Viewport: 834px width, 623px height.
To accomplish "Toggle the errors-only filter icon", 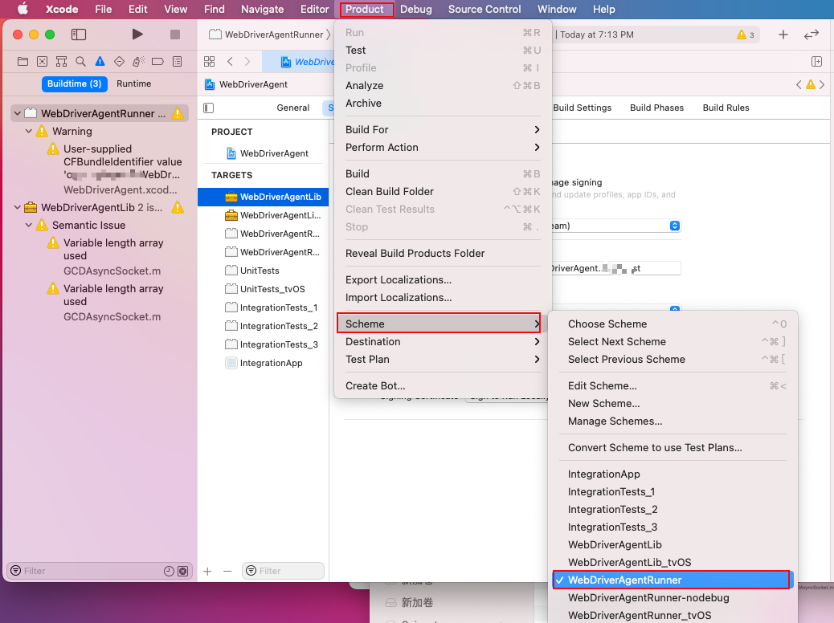I will click(182, 572).
